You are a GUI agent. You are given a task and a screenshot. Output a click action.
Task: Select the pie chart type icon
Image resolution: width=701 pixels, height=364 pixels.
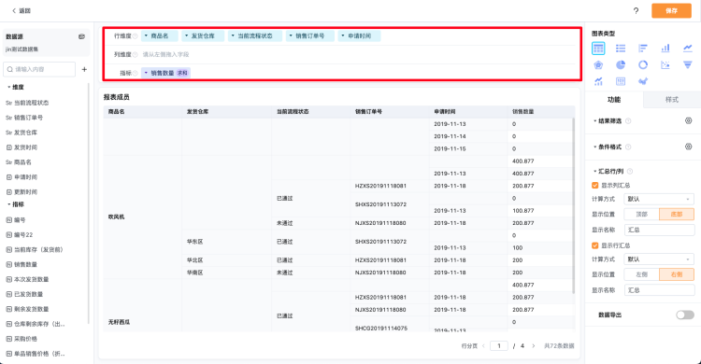coord(621,64)
